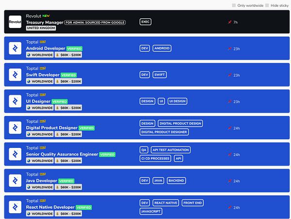Open the Android Developer job listing
291x219 pixels.
[x=46, y=48]
